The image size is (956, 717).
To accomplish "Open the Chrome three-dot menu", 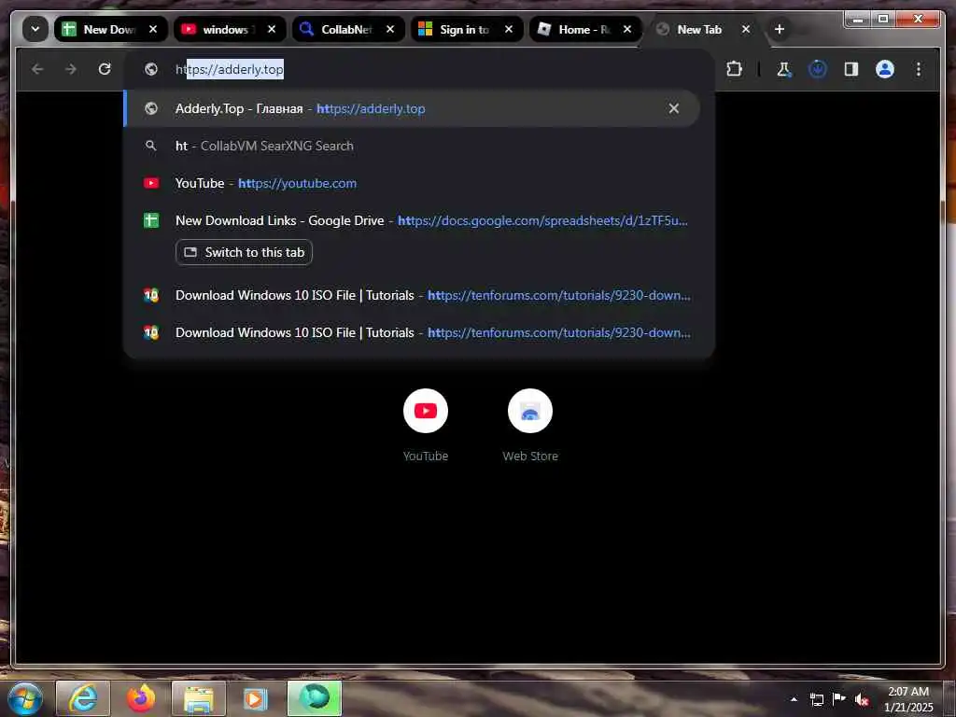I will point(919,69).
